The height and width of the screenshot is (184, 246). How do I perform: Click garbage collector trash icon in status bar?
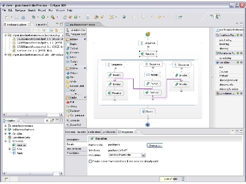click(x=183, y=179)
